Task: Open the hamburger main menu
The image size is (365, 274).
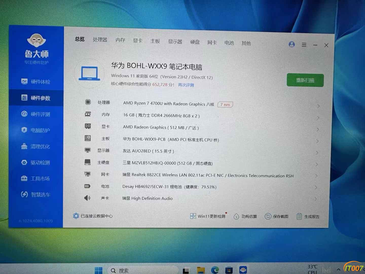Action: pos(304,45)
